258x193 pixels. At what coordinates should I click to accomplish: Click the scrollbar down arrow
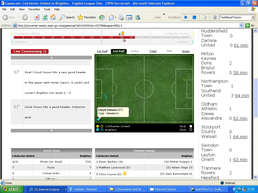[x=255, y=177]
